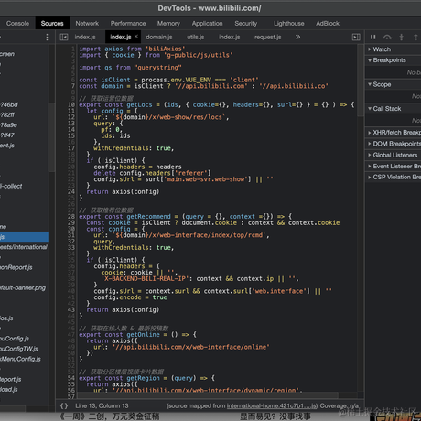Pause script execution

coord(372,37)
